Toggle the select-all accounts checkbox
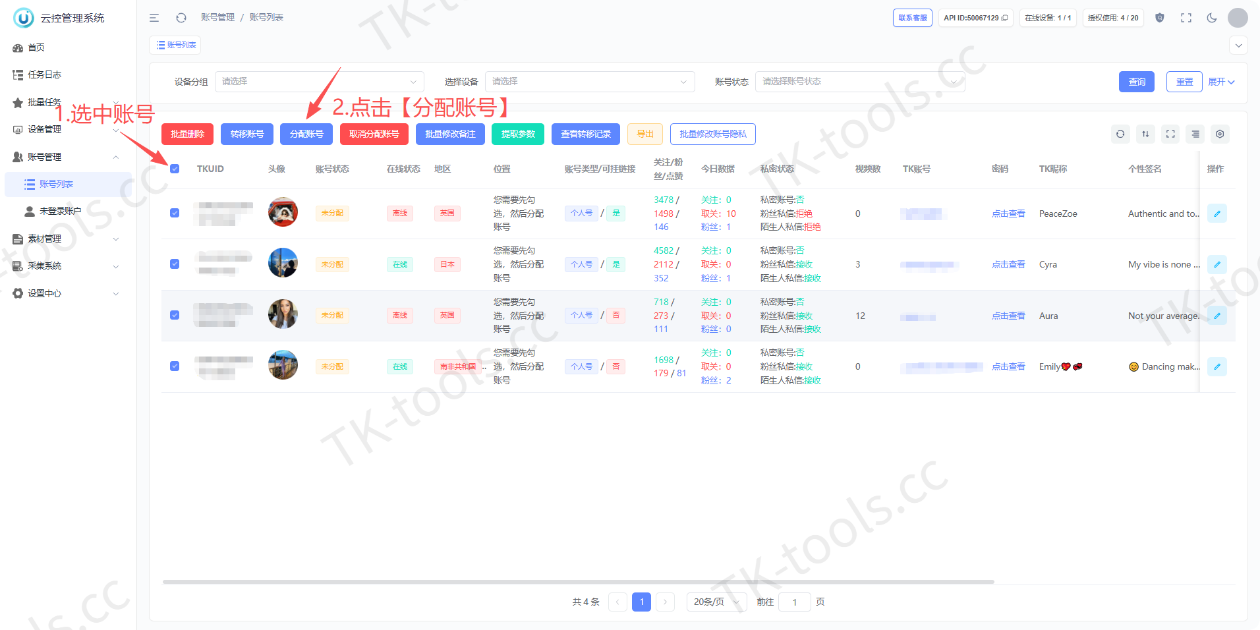The height and width of the screenshot is (630, 1260). 175,169
